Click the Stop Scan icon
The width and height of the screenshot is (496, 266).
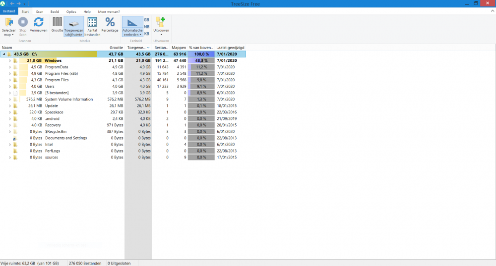[23, 22]
